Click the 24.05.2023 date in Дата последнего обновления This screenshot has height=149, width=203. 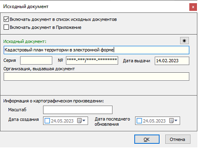[x=154, y=121]
